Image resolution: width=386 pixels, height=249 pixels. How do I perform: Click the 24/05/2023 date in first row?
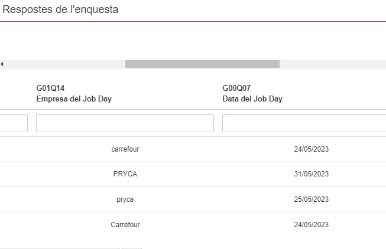[x=311, y=149]
